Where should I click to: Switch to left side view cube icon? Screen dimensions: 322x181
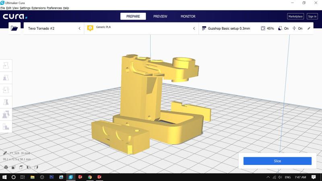(x=29, y=167)
